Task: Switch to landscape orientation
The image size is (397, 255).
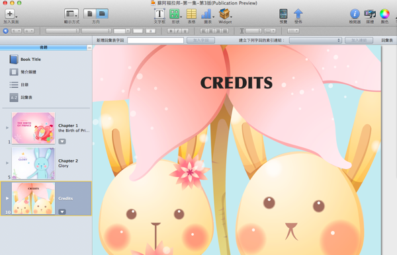Action: pos(102,14)
